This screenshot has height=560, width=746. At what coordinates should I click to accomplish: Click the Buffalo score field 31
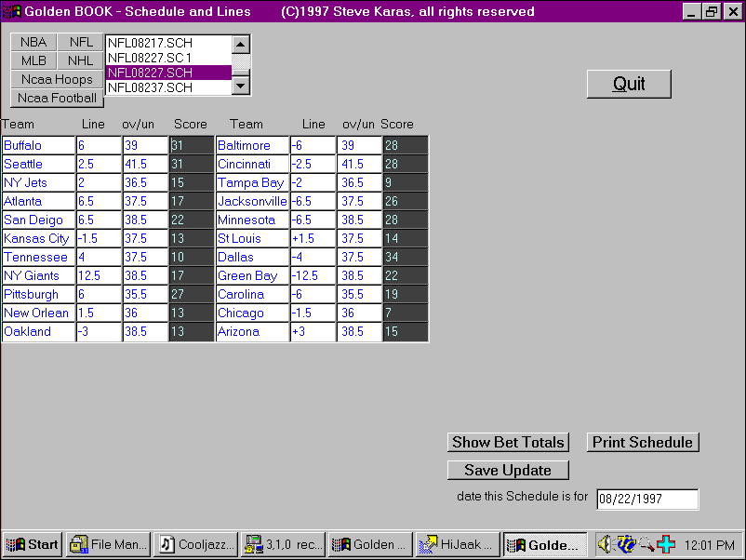192,145
